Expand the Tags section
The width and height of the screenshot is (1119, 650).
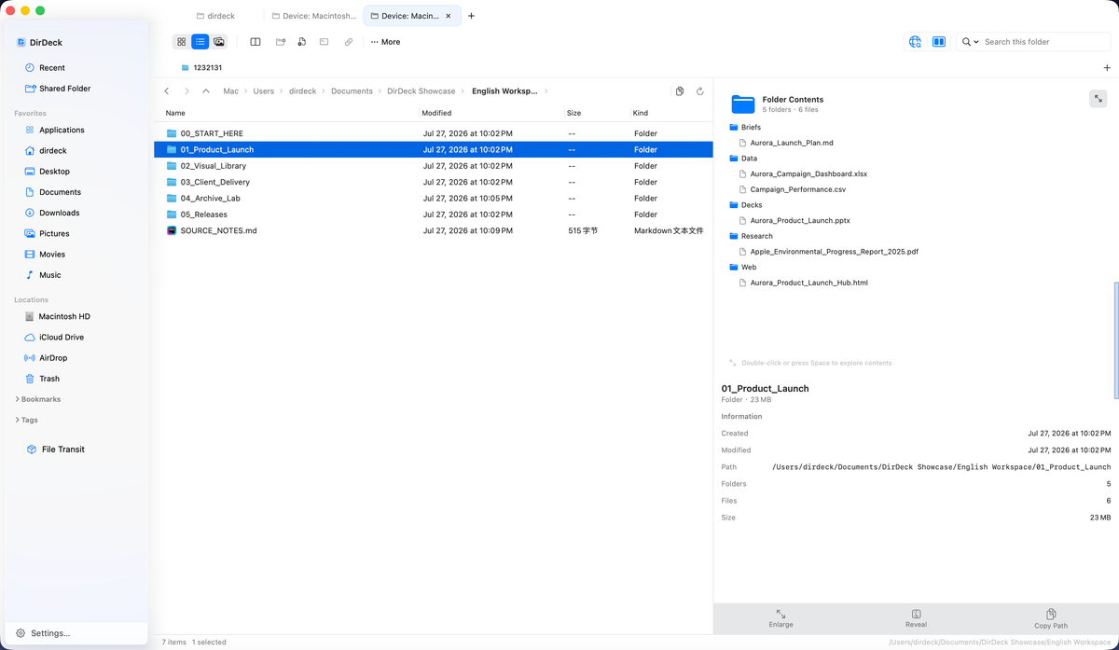27,420
